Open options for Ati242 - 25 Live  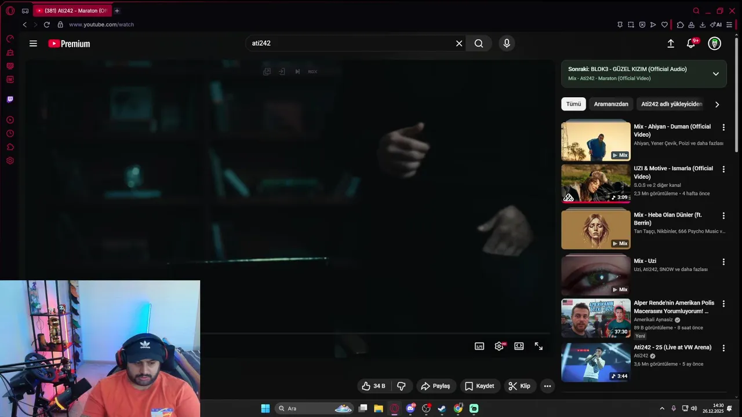pyautogui.click(x=723, y=348)
